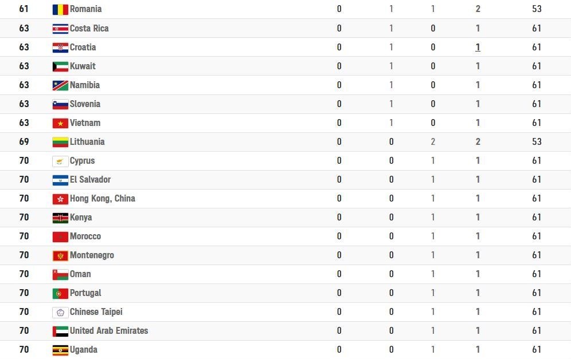Image resolution: width=571 pixels, height=359 pixels.
Task: Click Portugal's underlined total medal count
Action: (x=478, y=293)
